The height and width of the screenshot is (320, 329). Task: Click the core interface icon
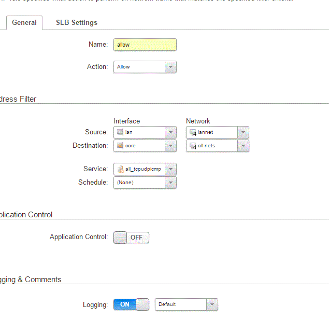[120, 146]
